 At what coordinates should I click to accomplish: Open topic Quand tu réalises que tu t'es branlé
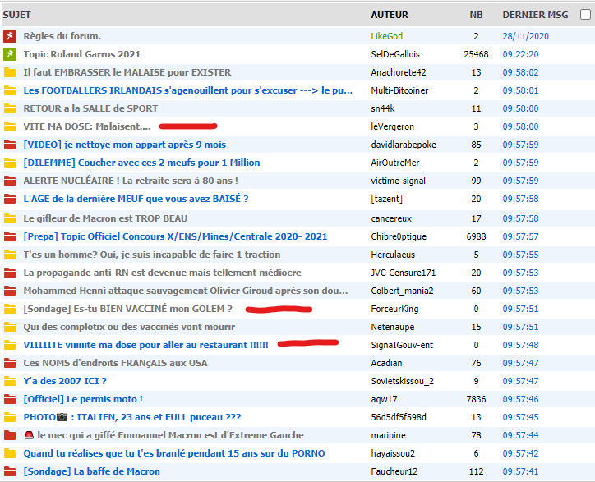[173, 453]
